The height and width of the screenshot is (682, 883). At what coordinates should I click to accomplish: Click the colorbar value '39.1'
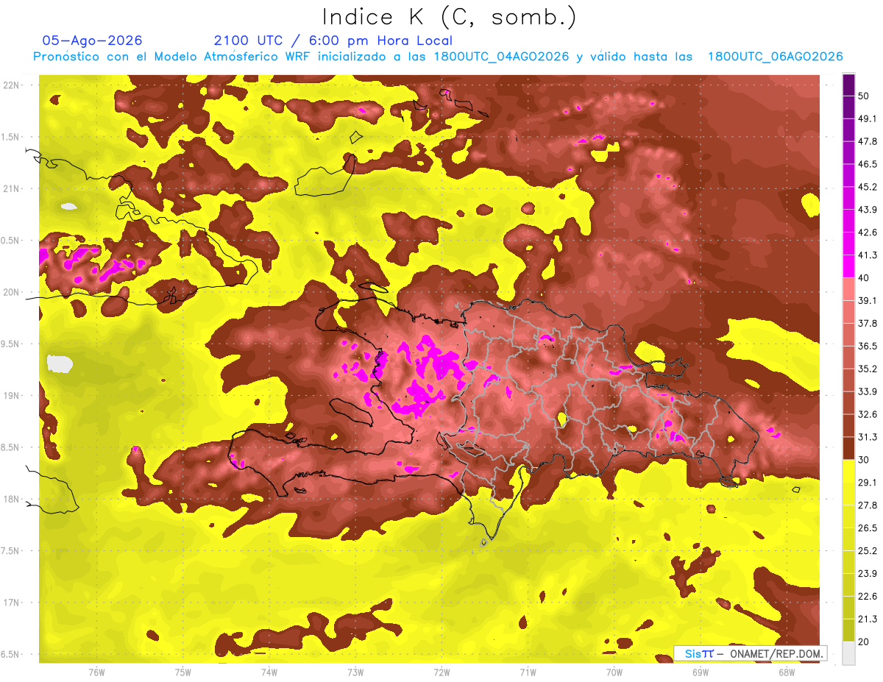click(868, 301)
